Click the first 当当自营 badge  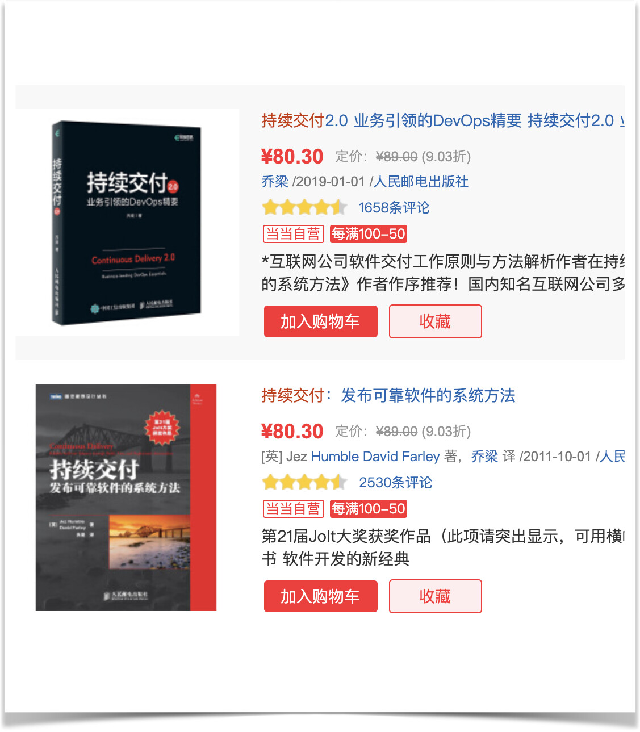293,234
